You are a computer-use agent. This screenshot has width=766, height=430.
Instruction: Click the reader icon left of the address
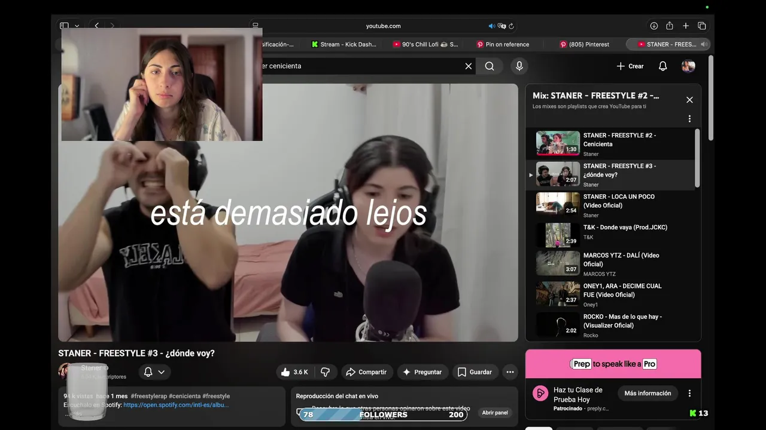(256, 26)
